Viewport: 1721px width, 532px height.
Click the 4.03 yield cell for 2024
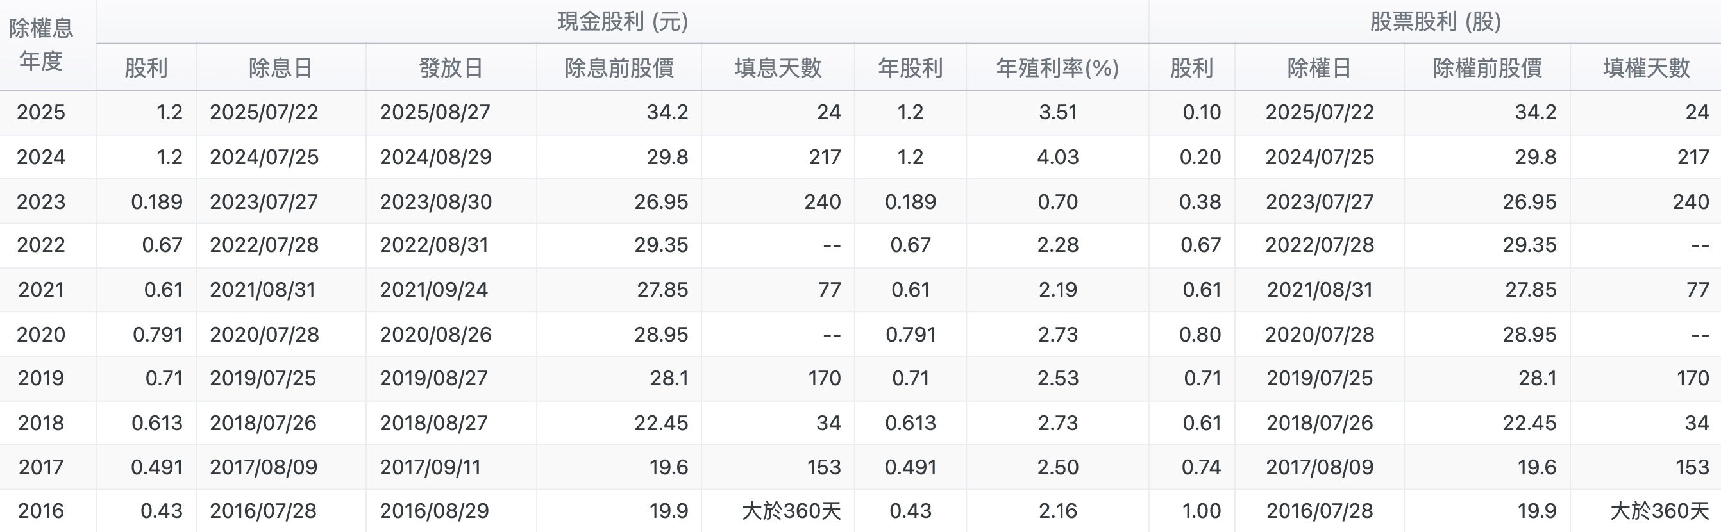point(1057,157)
